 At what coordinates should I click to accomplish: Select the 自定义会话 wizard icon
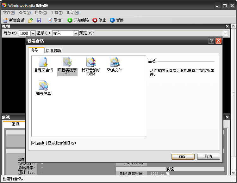44,64
